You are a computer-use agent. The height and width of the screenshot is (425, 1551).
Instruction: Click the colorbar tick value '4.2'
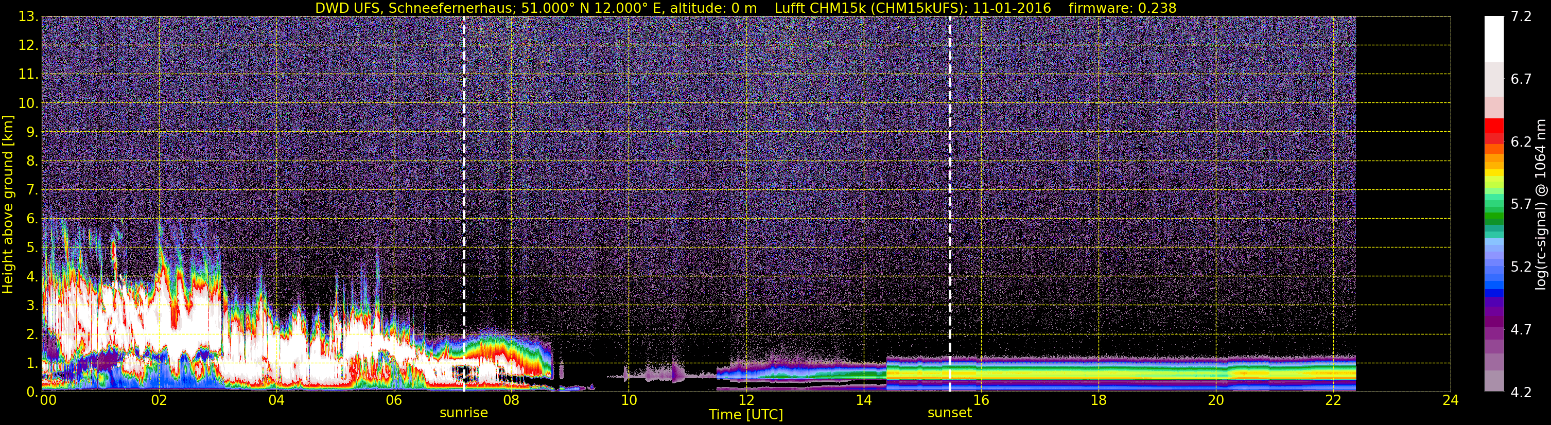(x=1521, y=393)
